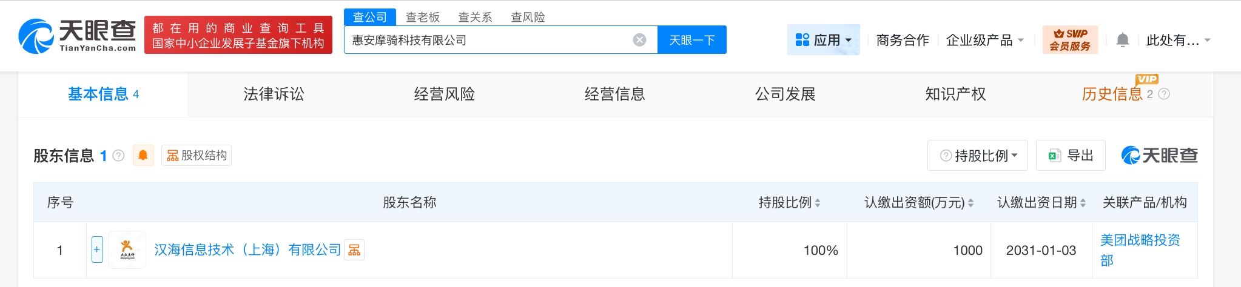This screenshot has width=1241, height=287.
Task: Open the 应用 dropdown menu
Action: click(823, 40)
